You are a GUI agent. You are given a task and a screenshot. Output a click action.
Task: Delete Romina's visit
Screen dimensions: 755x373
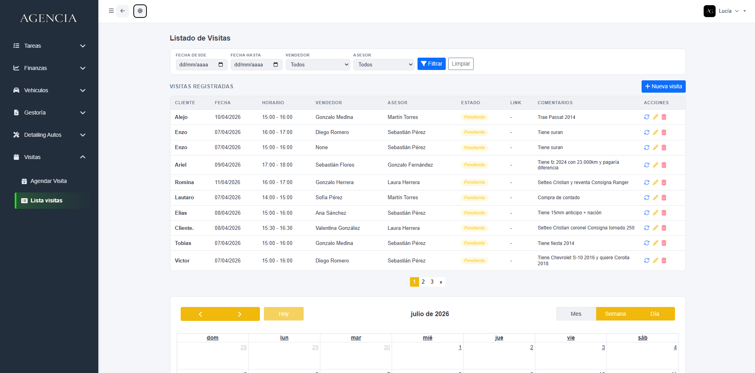click(664, 183)
